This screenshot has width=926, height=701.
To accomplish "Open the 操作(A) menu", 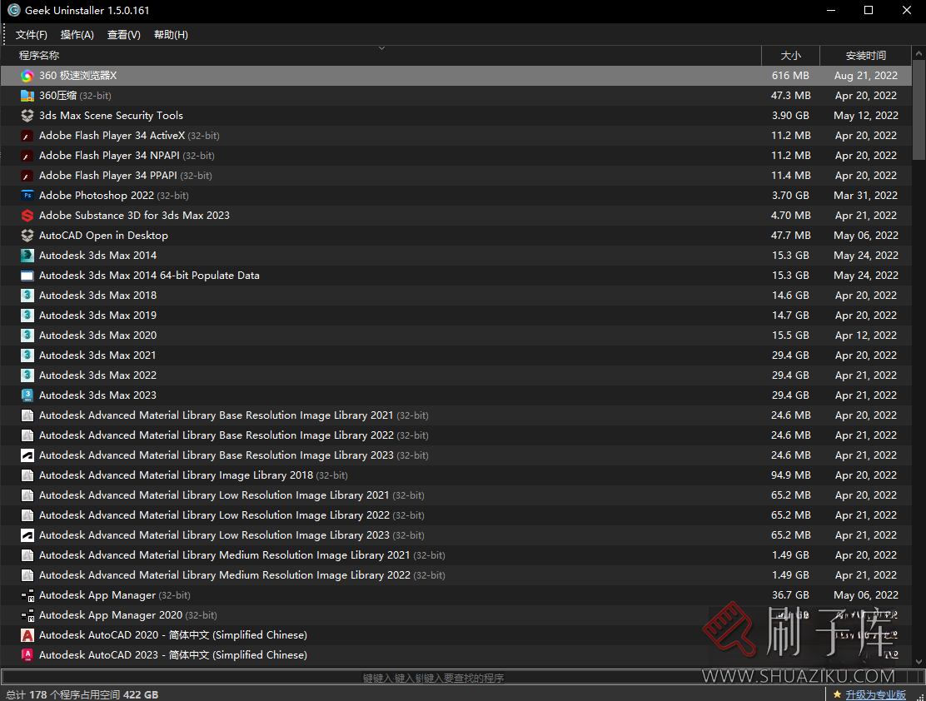I will 77,35.
